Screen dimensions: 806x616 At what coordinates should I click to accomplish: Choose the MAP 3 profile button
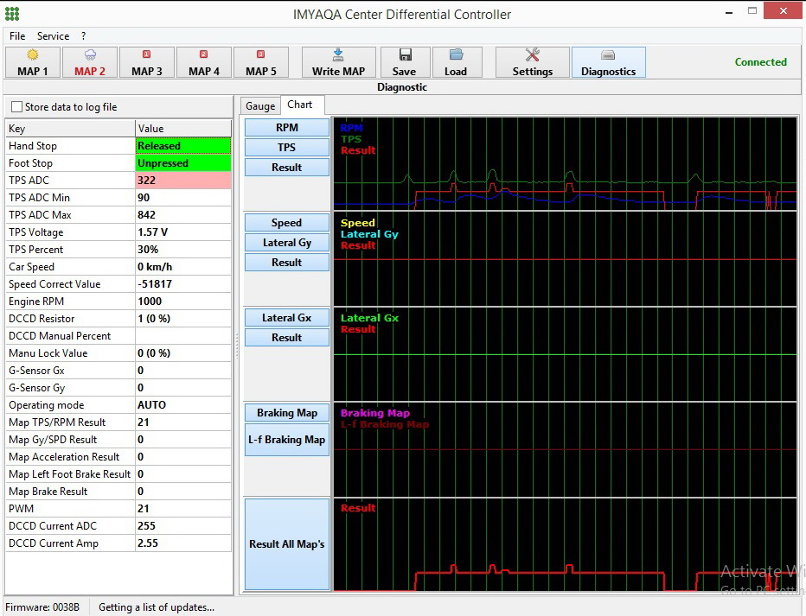tap(147, 62)
